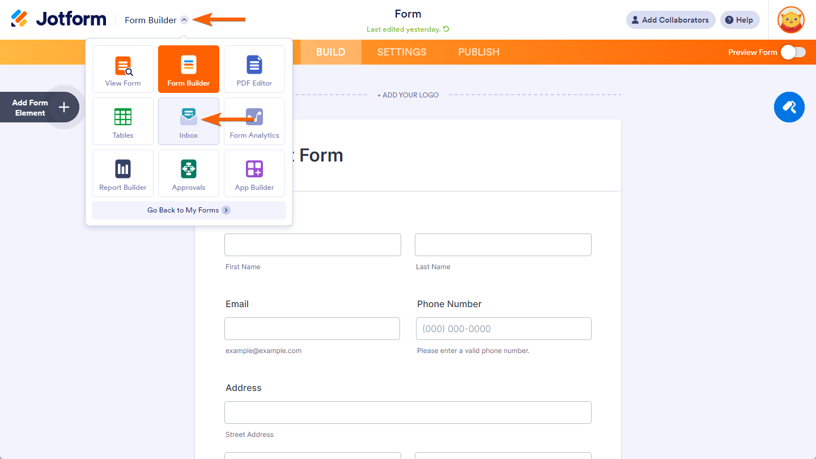Switch to the SETTINGS tab
The width and height of the screenshot is (816, 459).
pyautogui.click(x=401, y=52)
